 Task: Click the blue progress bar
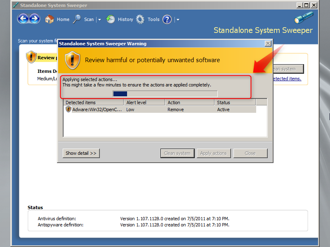(x=120, y=94)
